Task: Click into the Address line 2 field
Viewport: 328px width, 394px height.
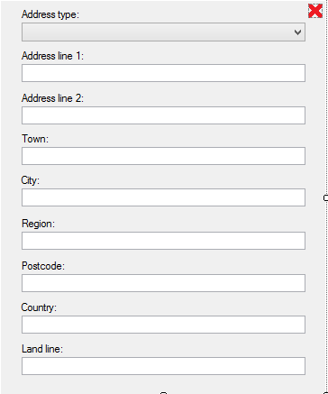Action: tap(163, 115)
